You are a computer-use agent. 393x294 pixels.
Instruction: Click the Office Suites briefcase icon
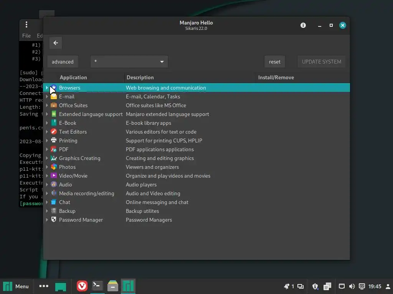(54, 105)
